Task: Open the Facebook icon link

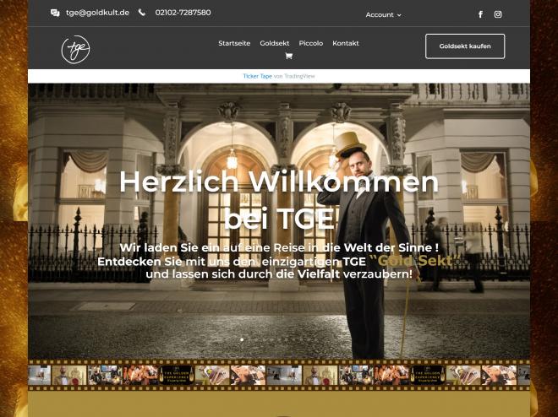Action: (x=480, y=14)
